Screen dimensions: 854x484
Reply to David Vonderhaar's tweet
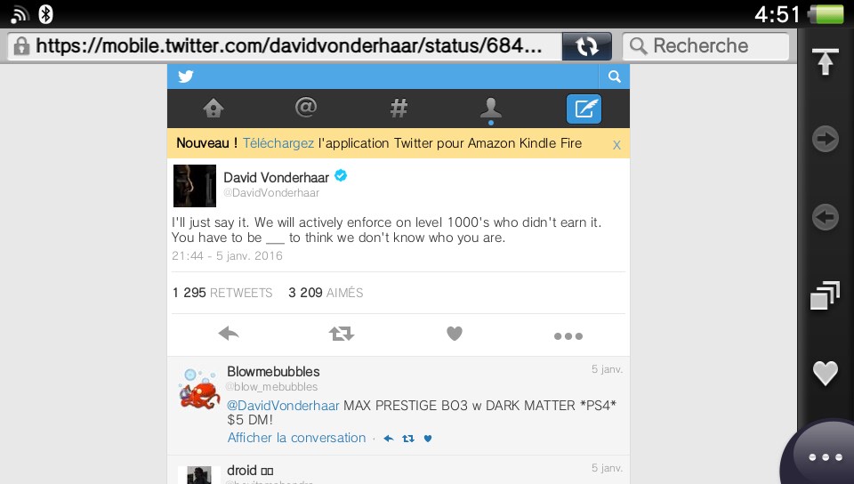tap(229, 333)
